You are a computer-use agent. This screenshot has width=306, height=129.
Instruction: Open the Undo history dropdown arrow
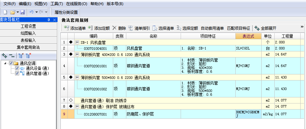coord(36,12)
